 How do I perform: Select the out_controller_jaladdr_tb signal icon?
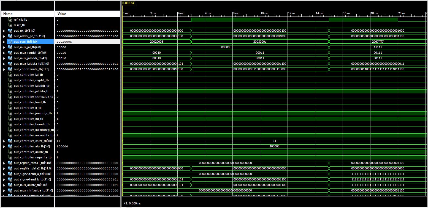point(10,86)
